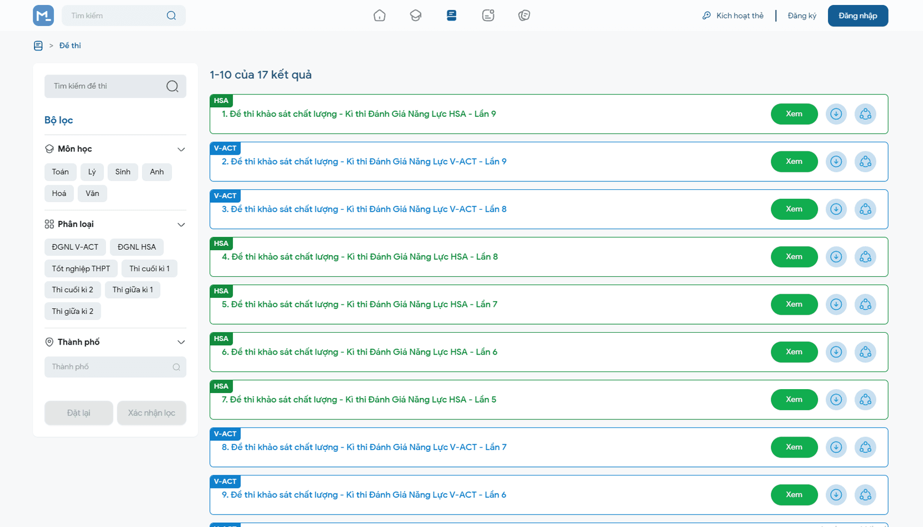Screen dimensions: 923x527
Task: Toggle the Thi giữa kì 2 filter
Action: click(x=72, y=311)
